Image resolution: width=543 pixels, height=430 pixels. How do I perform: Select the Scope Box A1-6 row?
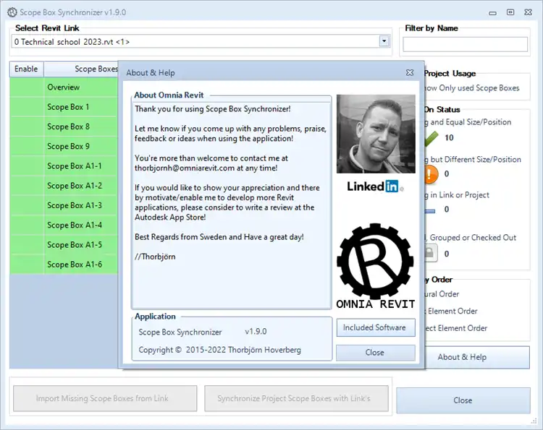click(x=64, y=265)
